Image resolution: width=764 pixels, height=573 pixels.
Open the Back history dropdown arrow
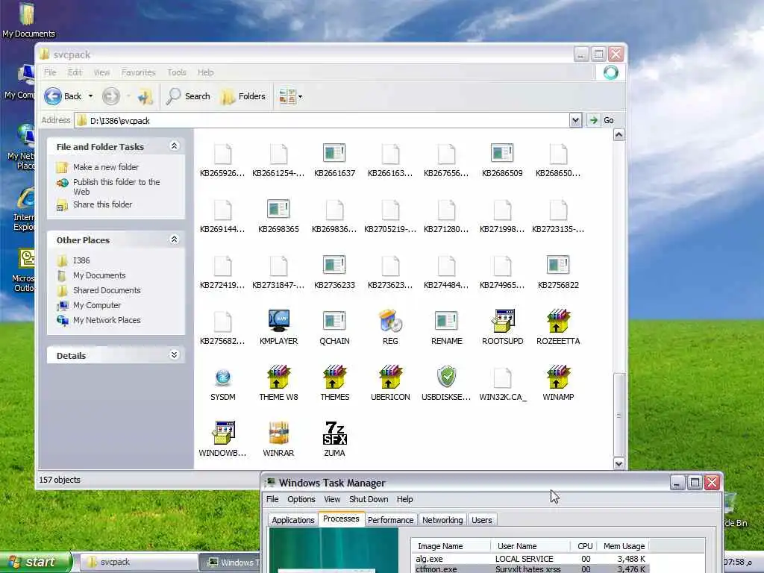(90, 96)
